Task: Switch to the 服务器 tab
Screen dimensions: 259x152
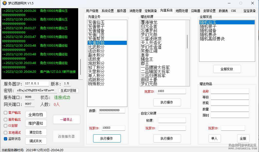Action: tap(121, 11)
